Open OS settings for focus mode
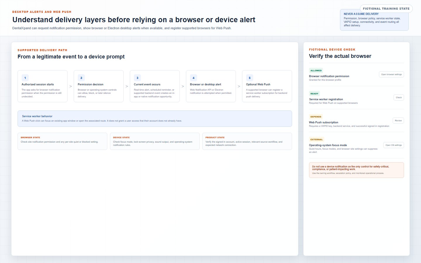Viewport: 421px width, 263px height. [x=394, y=145]
